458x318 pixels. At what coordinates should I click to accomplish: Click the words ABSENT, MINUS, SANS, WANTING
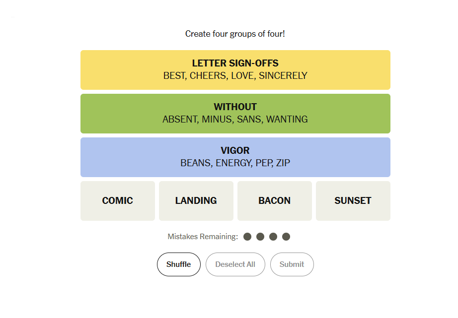pyautogui.click(x=235, y=120)
